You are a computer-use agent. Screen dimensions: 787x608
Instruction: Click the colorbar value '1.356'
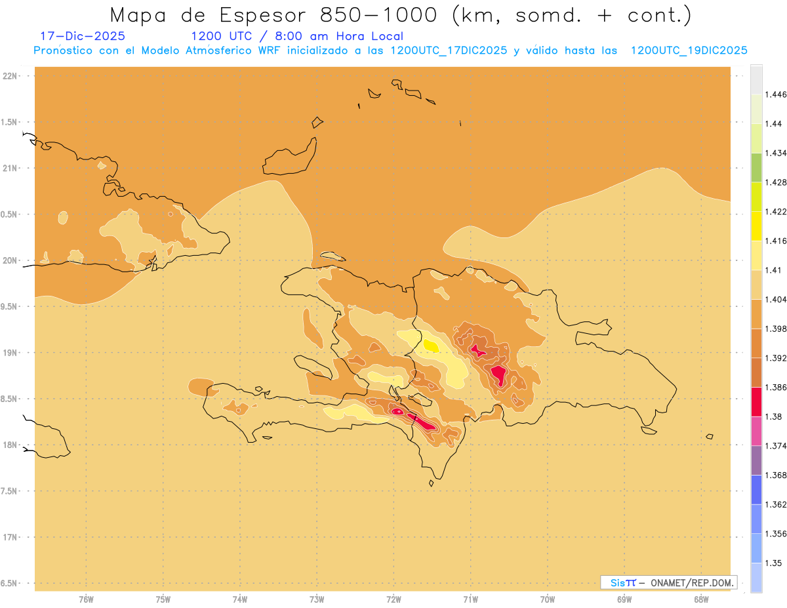click(777, 533)
